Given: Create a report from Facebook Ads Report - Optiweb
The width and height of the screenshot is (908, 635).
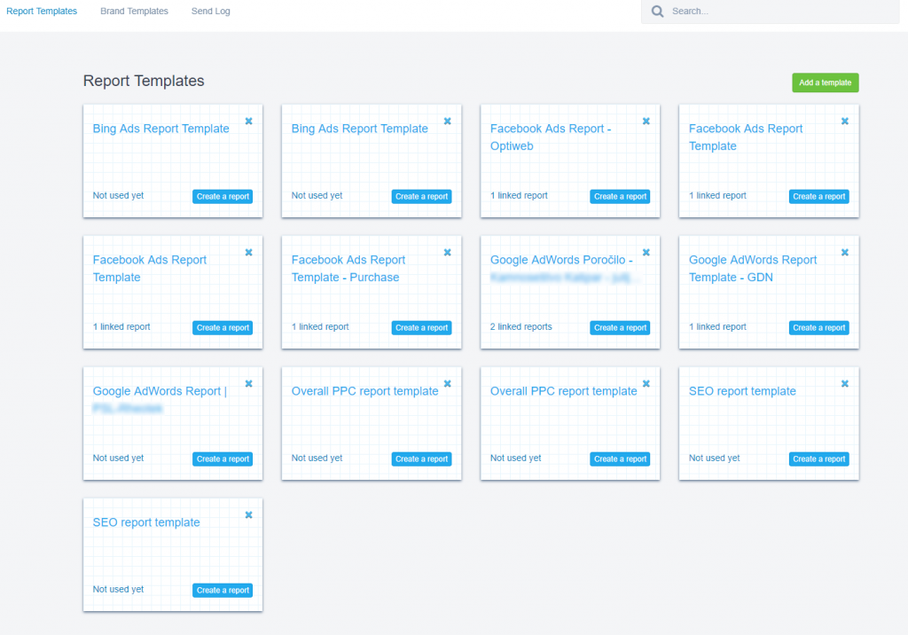Looking at the screenshot, I should [620, 197].
